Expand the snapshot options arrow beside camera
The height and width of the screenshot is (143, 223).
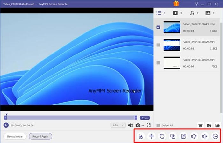[143, 125]
